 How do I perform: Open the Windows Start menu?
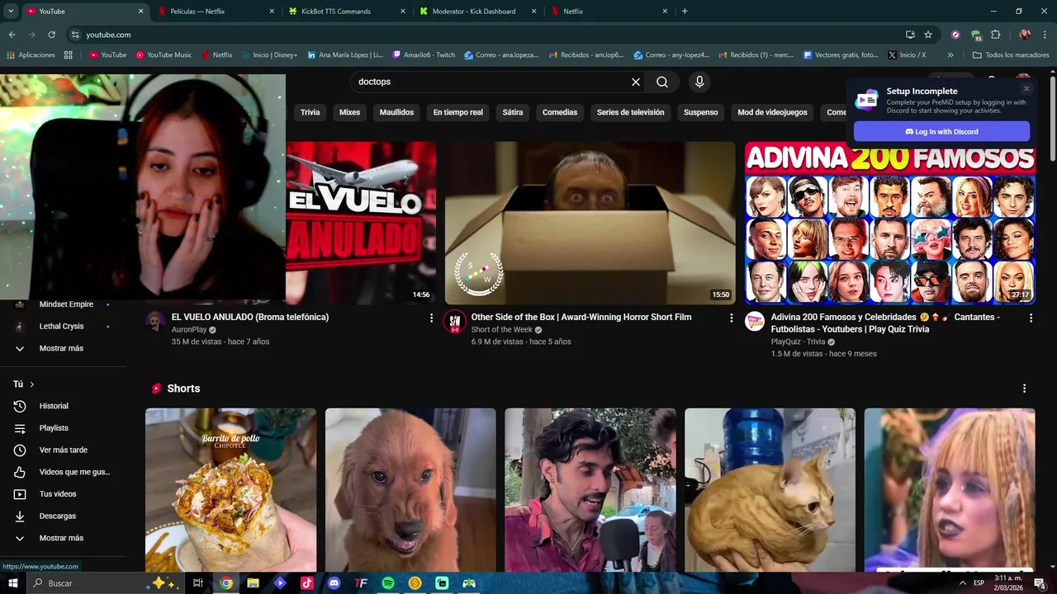point(13,583)
